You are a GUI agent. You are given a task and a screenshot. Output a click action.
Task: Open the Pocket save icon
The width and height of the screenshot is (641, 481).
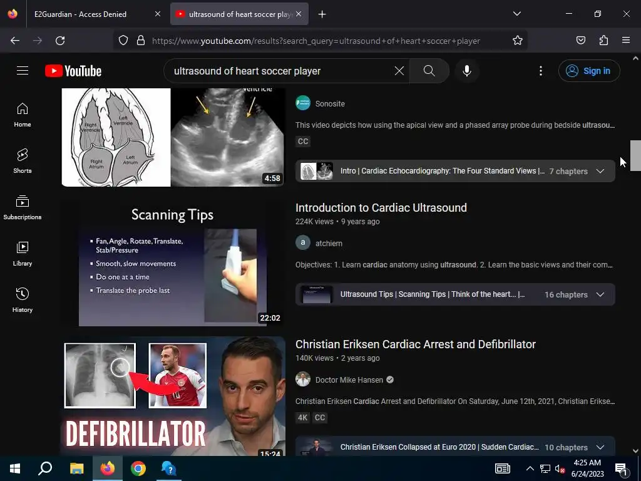tap(581, 40)
